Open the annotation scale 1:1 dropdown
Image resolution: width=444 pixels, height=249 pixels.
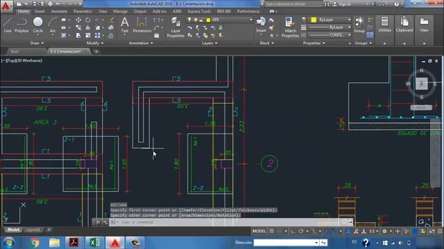(x=374, y=231)
